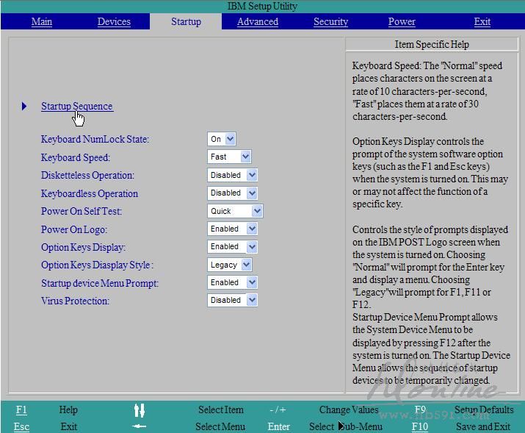Screen dimensions: 525x433
Task: Go to the Devices tab
Action: (x=114, y=22)
